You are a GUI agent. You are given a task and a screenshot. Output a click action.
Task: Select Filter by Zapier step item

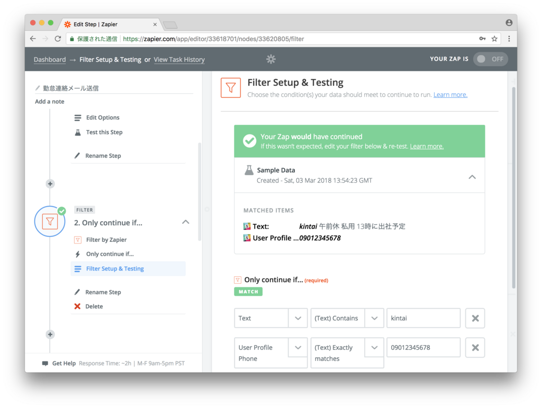106,240
